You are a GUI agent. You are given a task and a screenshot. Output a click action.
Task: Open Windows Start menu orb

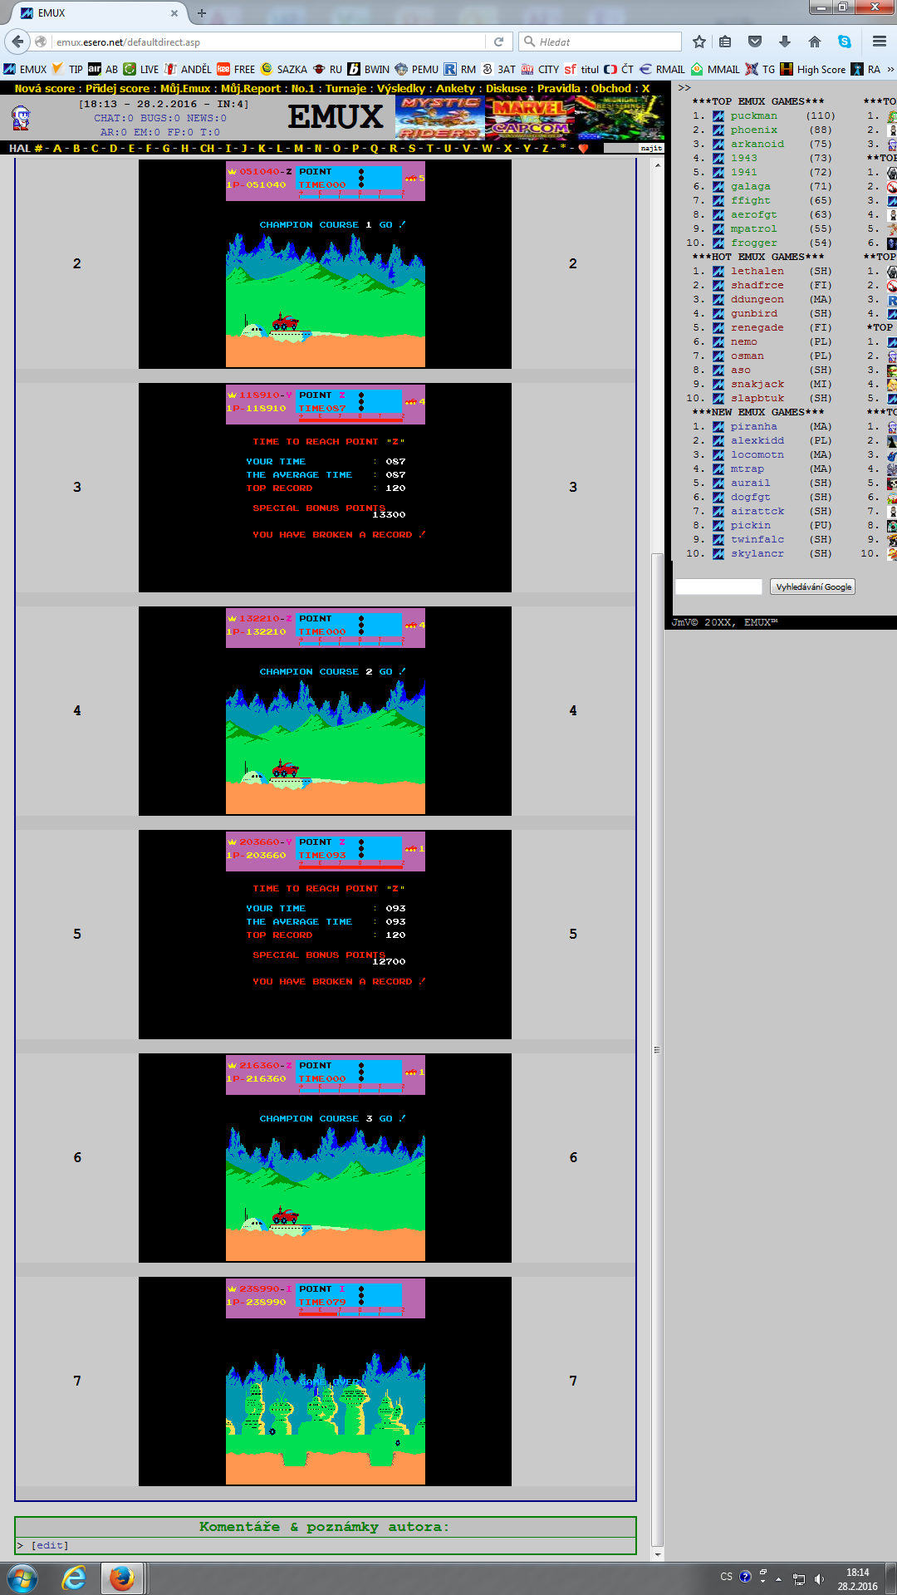click(22, 1578)
